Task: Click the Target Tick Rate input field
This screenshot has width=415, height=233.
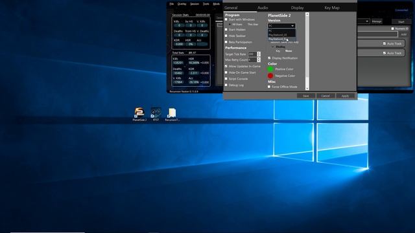Action: (x=252, y=54)
